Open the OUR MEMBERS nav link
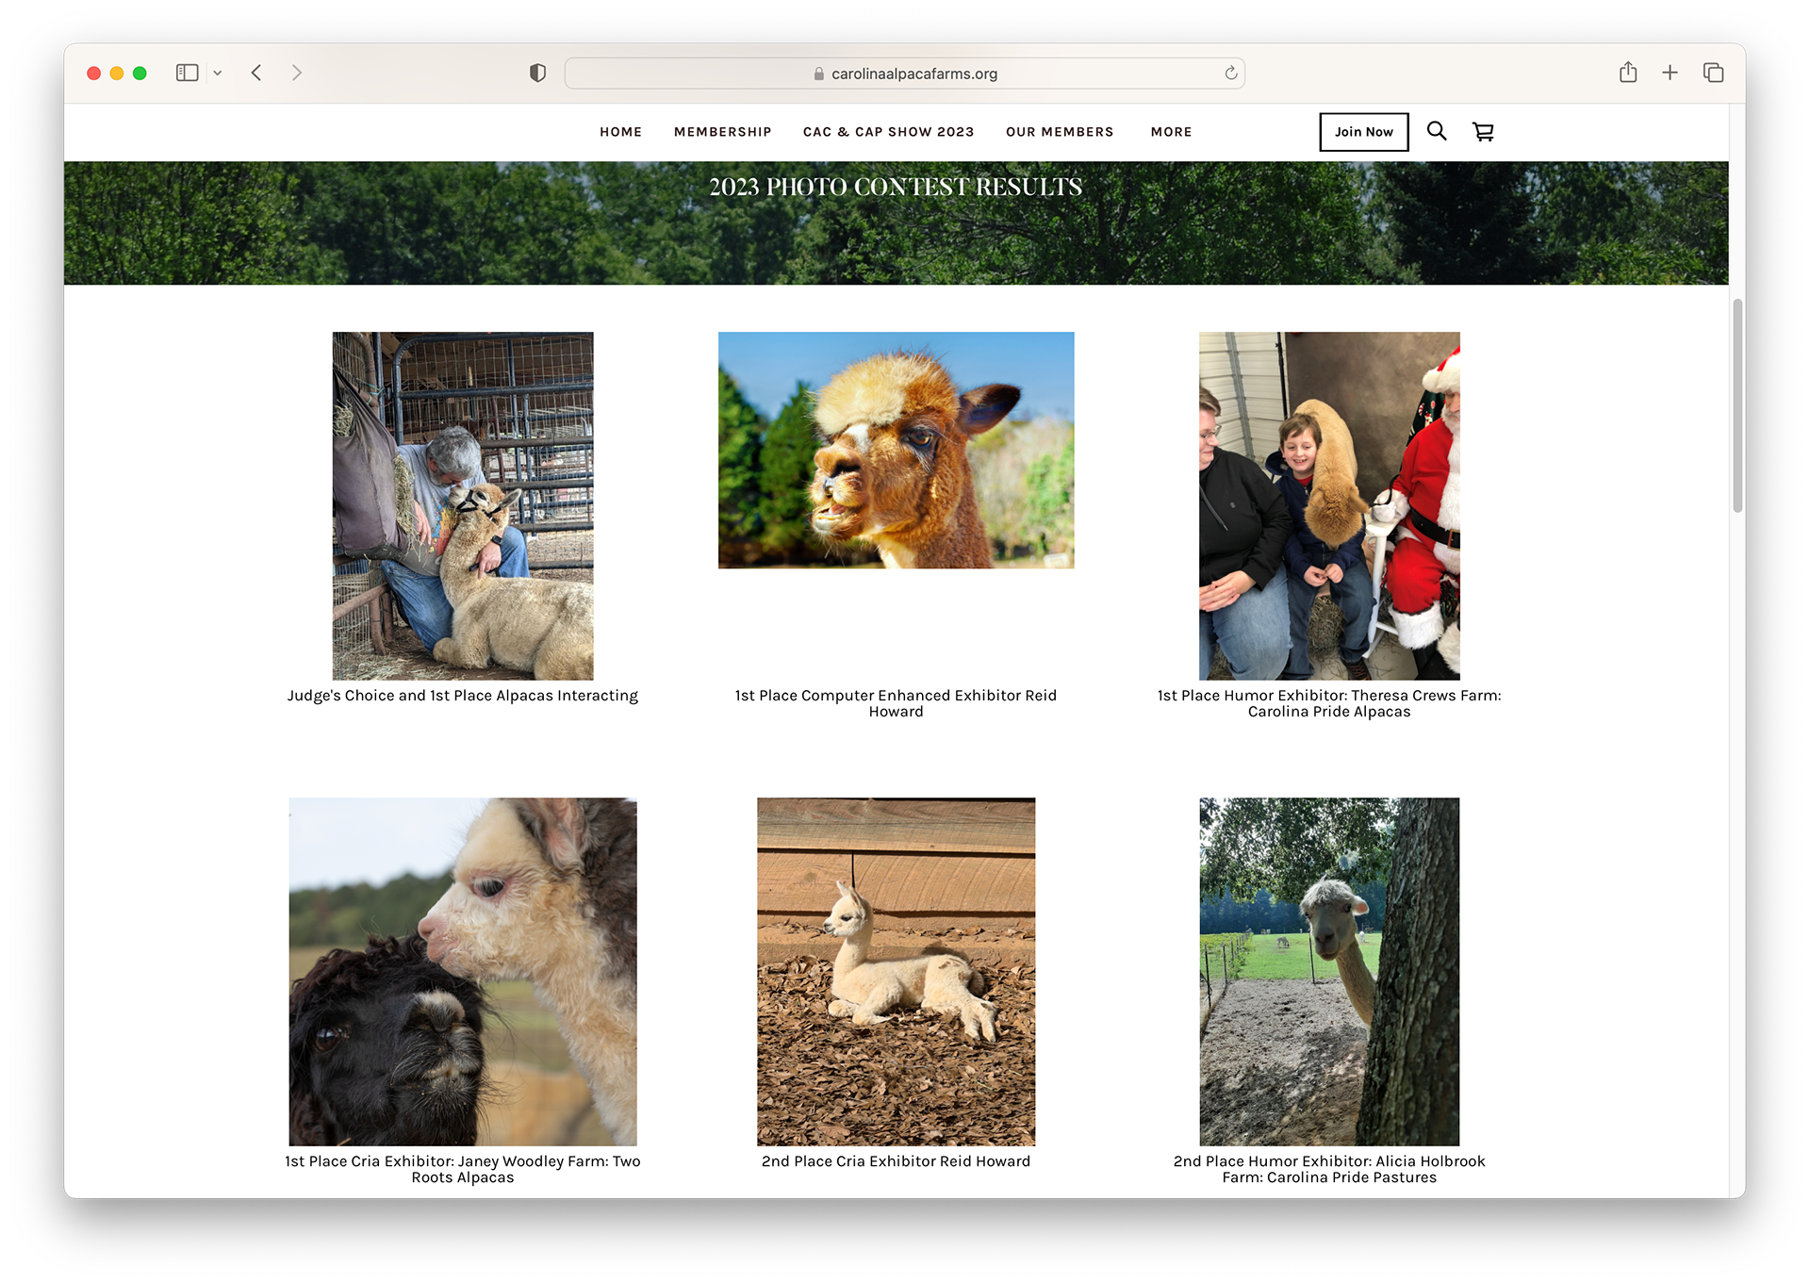1810x1283 pixels. (1060, 132)
